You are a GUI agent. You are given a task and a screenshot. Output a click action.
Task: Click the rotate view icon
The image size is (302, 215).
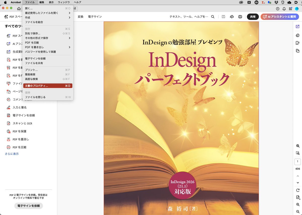(x=298, y=190)
